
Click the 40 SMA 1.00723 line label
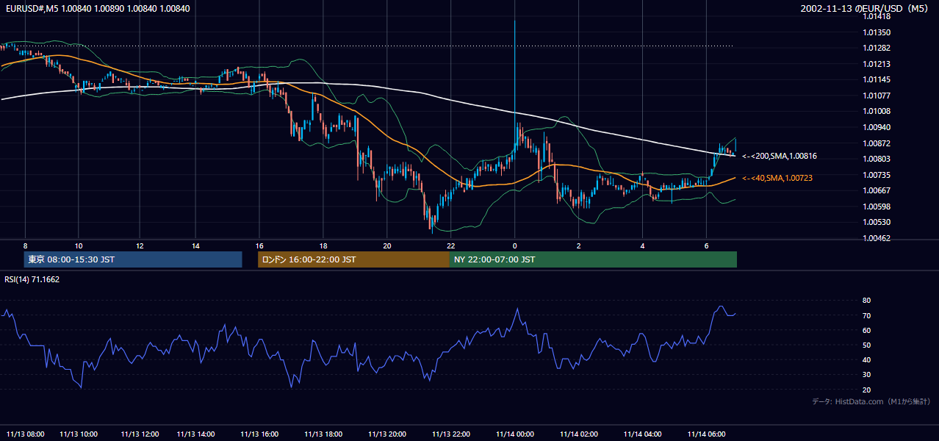[x=777, y=178]
